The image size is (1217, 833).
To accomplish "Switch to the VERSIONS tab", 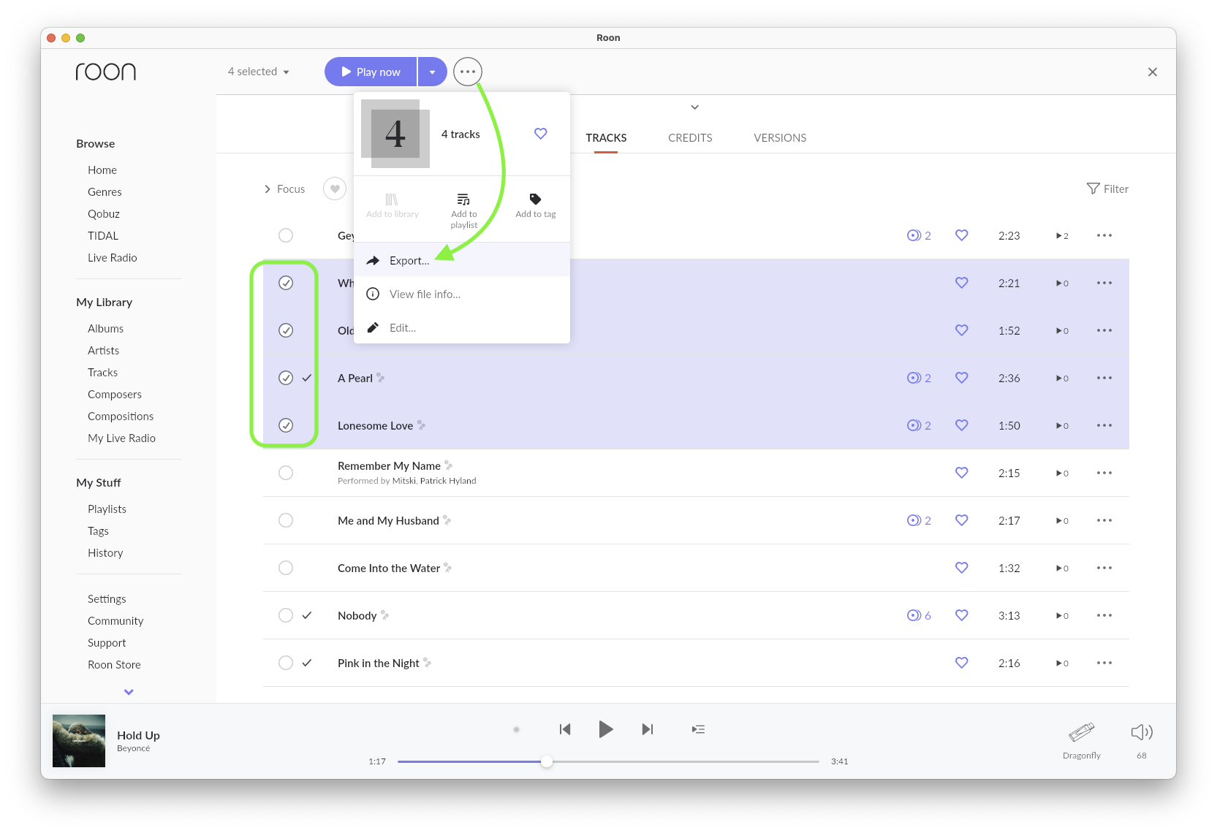I will click(x=780, y=137).
